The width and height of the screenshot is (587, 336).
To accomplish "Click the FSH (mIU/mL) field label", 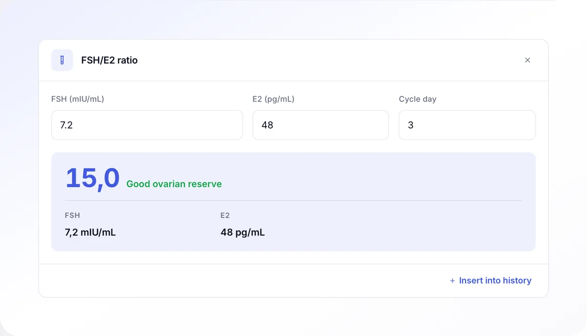I will point(78,99).
